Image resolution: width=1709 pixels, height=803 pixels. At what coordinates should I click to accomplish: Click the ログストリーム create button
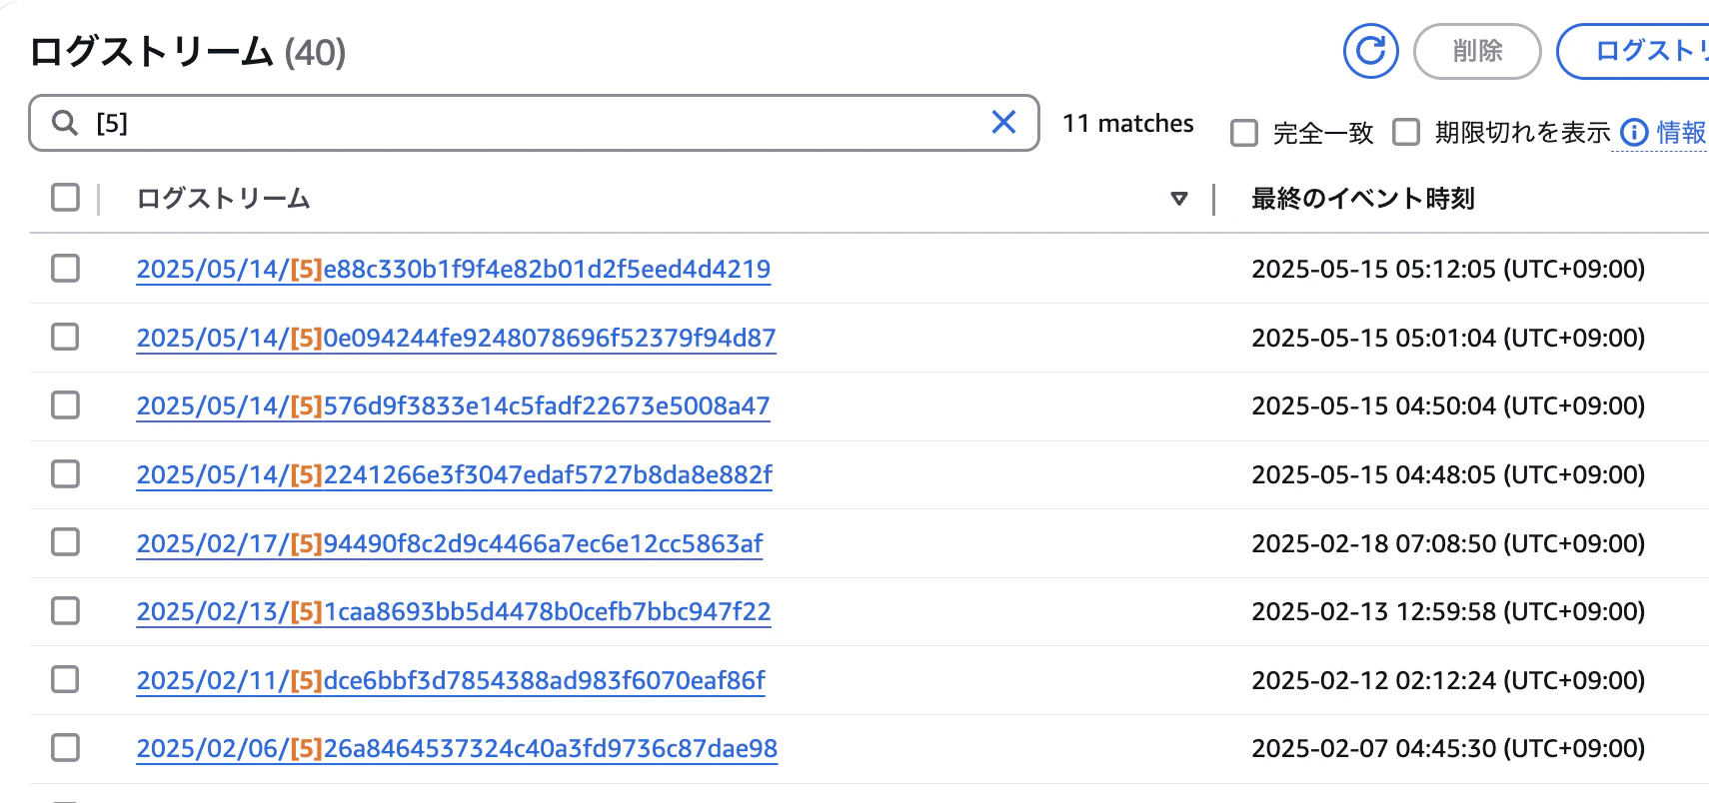[x=1633, y=51]
